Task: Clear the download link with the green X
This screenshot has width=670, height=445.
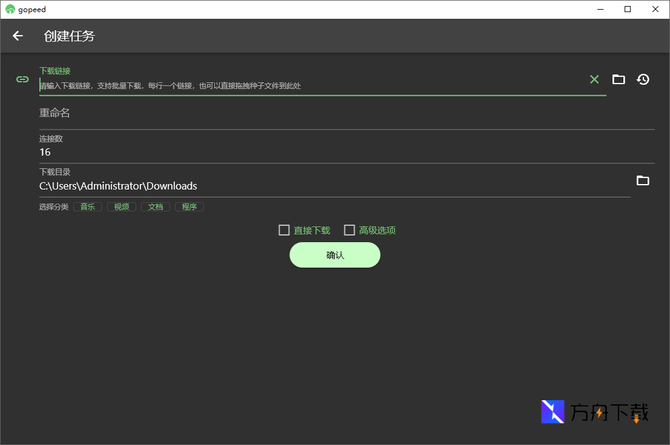Action: pyautogui.click(x=594, y=79)
